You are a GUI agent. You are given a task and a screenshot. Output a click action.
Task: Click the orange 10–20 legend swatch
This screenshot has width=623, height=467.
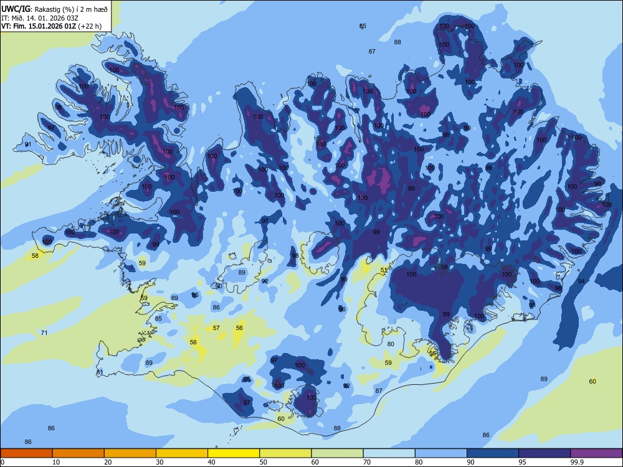click(78, 453)
